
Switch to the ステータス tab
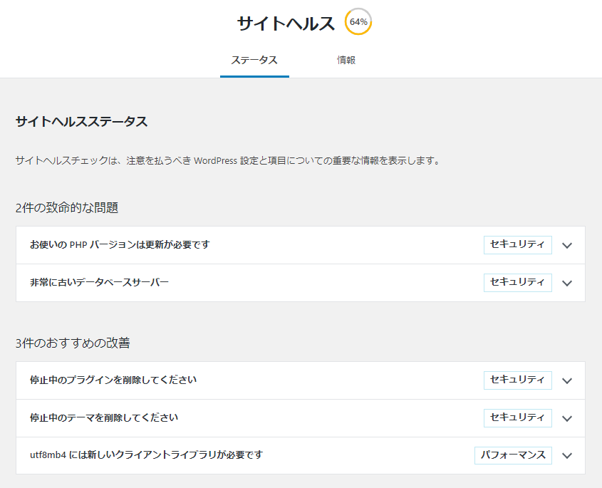click(x=254, y=61)
